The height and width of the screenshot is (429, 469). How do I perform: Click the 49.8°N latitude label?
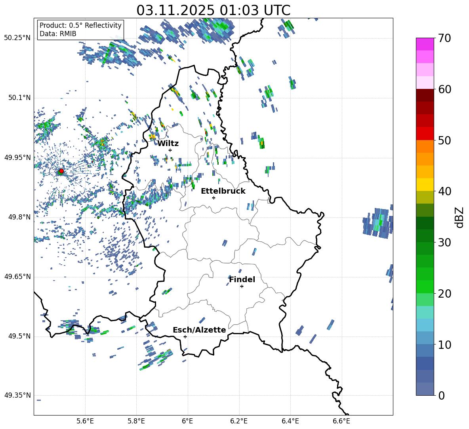click(x=19, y=217)
